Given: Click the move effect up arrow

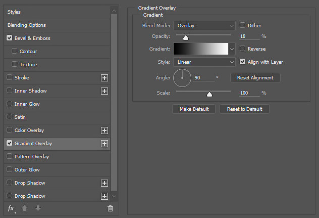Looking at the screenshot, I should point(24,208).
